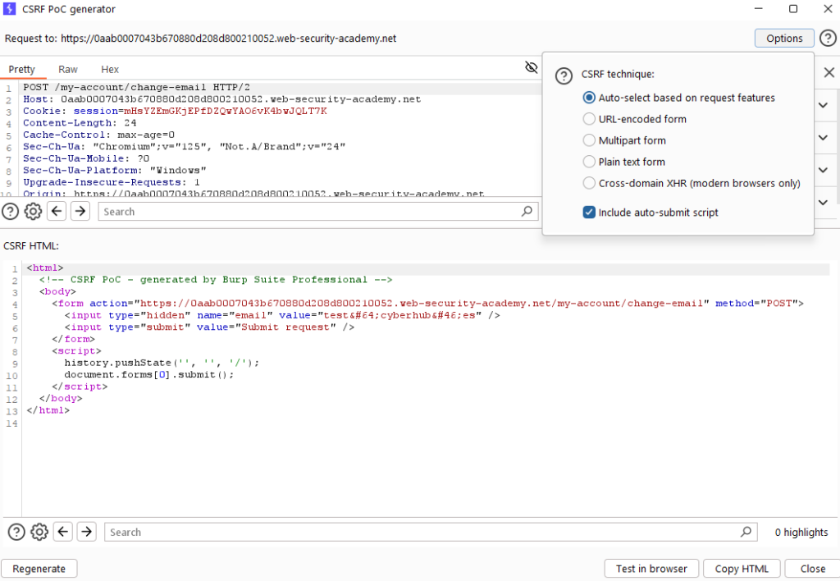Click the 'Sec-Ch-Ua-Platform: "Windows"' header line

(x=115, y=171)
